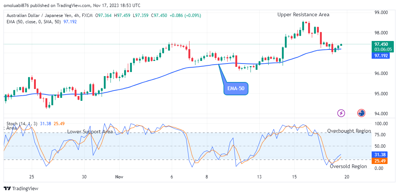Click the 25.49 stochastic axis value label
Image resolution: width=399 pixels, height=195 pixels.
pyautogui.click(x=380, y=161)
